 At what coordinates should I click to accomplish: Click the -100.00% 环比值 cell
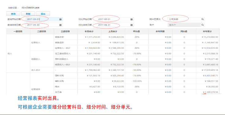point(137,81)
